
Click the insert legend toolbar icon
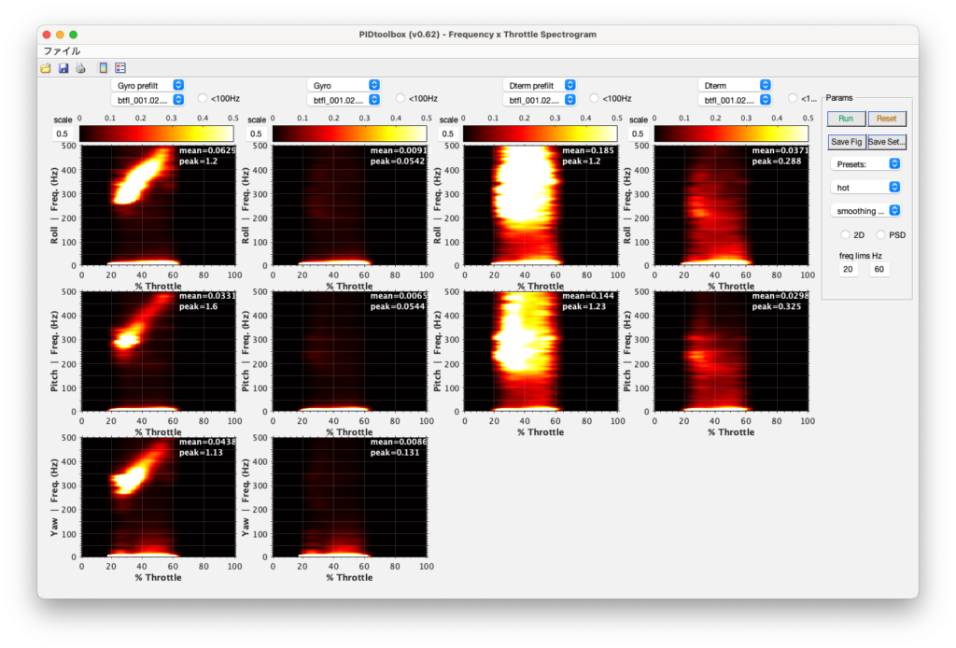pos(120,68)
